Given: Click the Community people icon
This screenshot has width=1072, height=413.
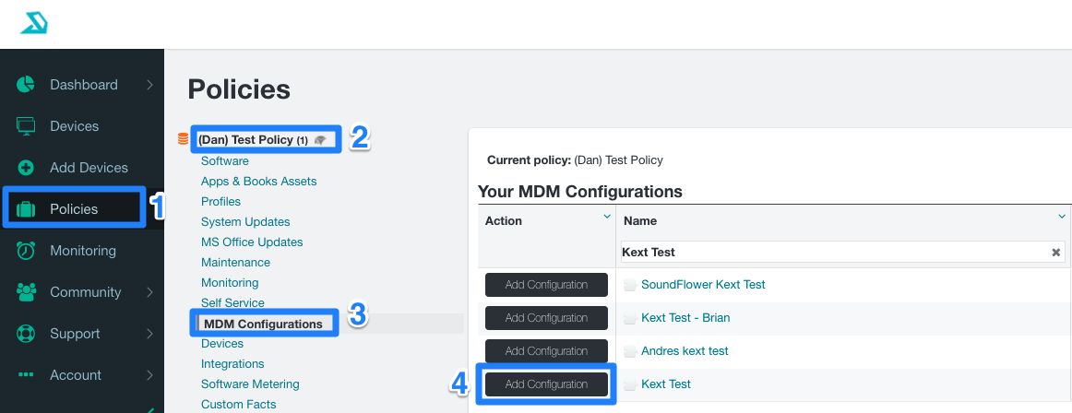Looking at the screenshot, I should (x=26, y=292).
